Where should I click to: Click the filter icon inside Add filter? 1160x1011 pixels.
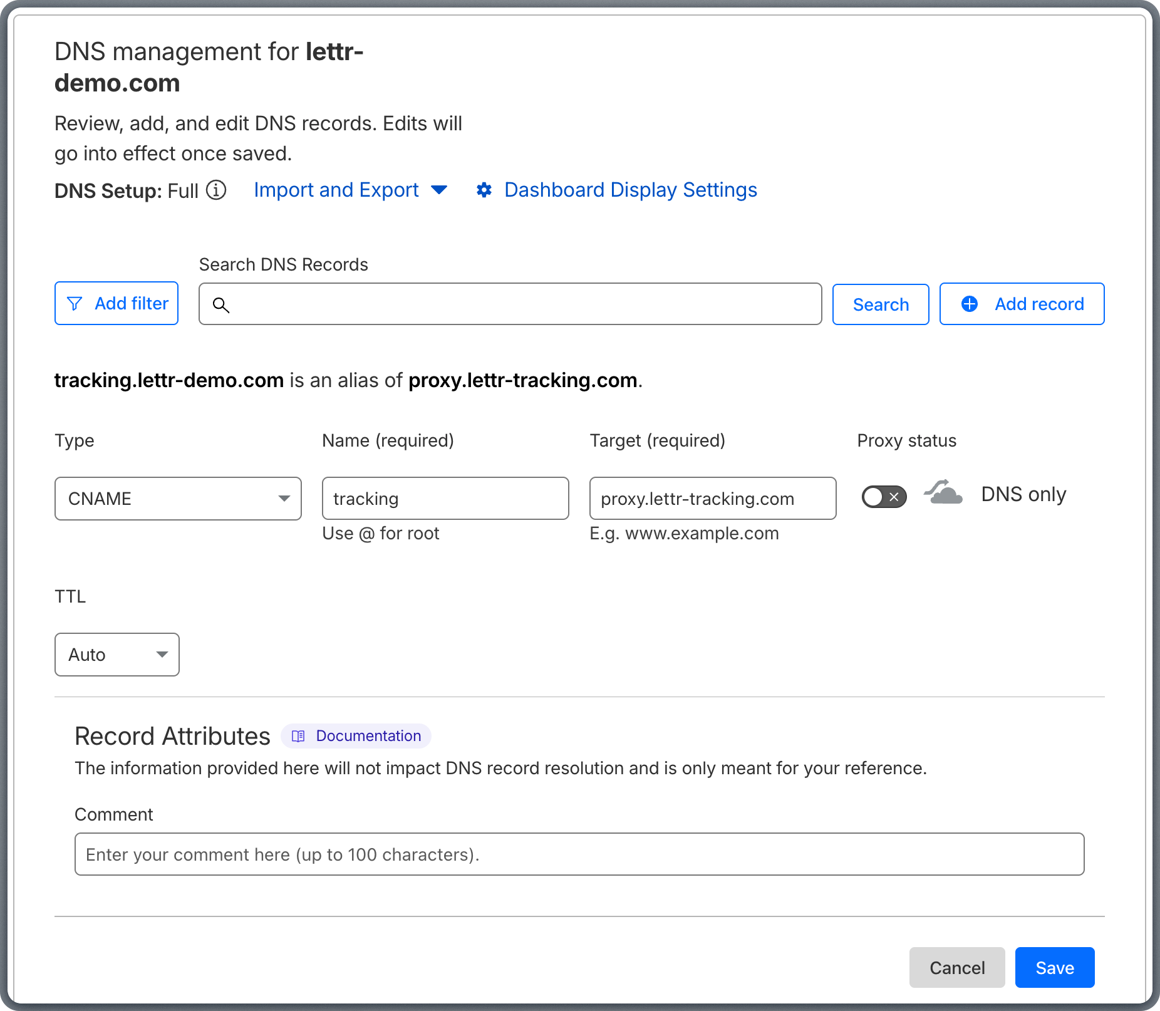coord(75,304)
